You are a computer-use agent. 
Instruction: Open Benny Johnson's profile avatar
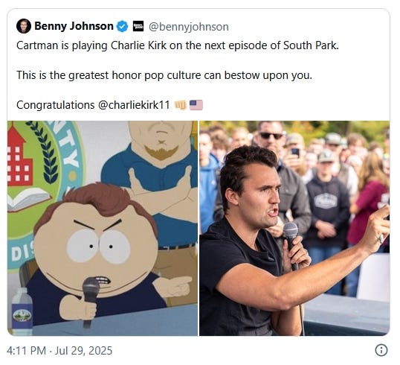click(24, 26)
